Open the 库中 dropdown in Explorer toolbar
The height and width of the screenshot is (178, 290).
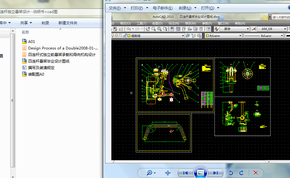coord(5,23)
